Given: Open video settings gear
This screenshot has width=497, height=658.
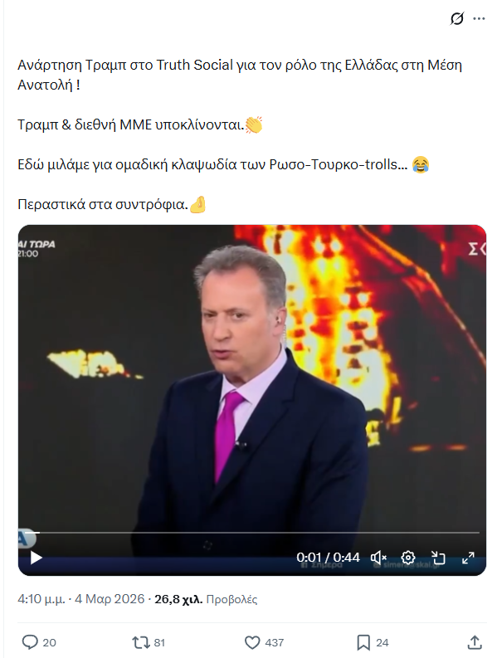Looking at the screenshot, I should (408, 558).
